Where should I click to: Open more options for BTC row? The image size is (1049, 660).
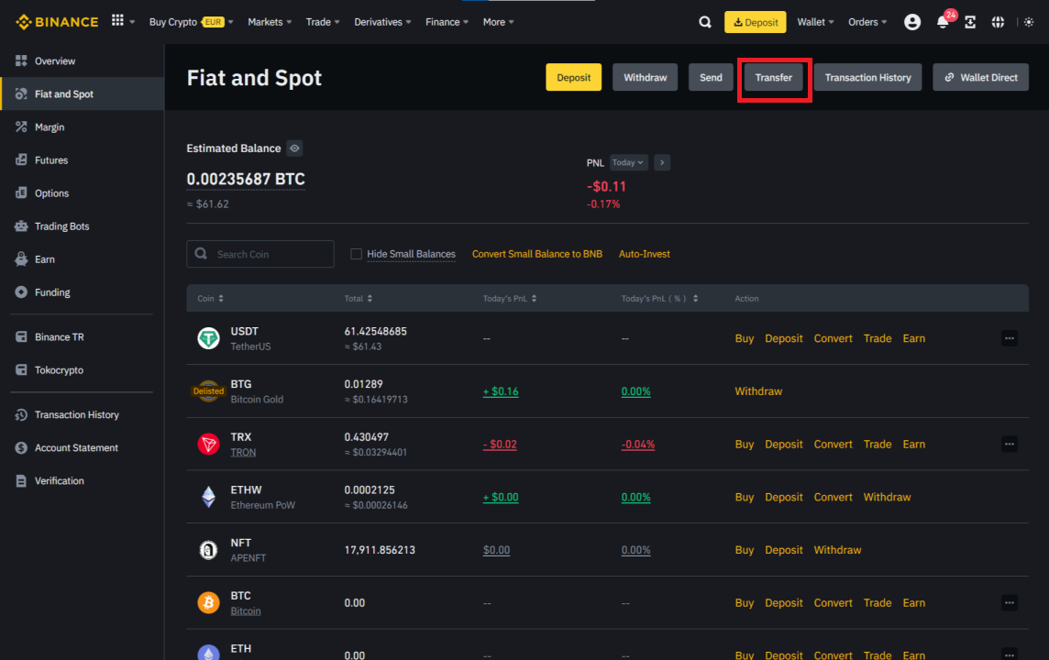[1009, 602]
